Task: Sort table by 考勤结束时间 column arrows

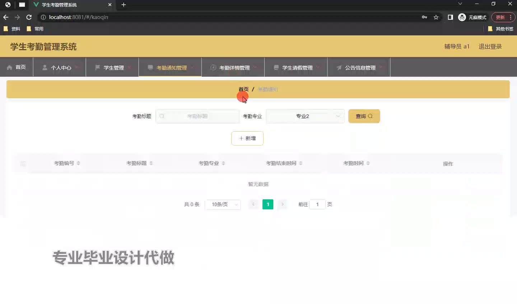Action: coord(301,163)
